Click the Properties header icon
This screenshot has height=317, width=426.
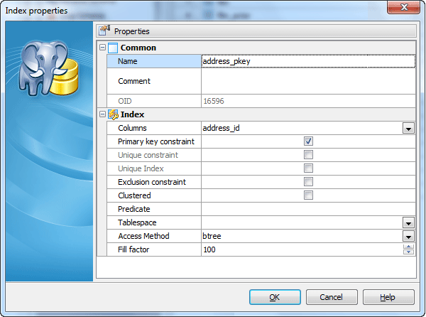click(104, 31)
